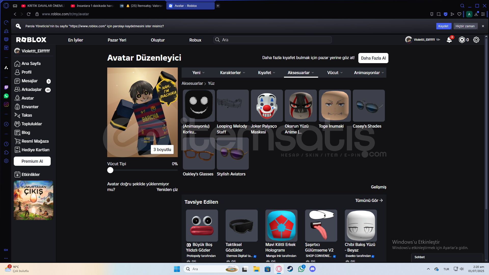
Task: Expand the Yeni dropdown tab
Action: pyautogui.click(x=198, y=73)
